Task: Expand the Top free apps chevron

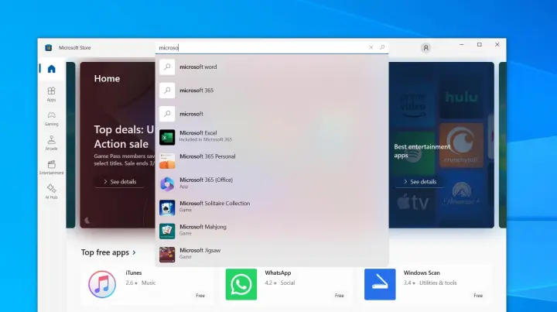Action: (x=134, y=252)
